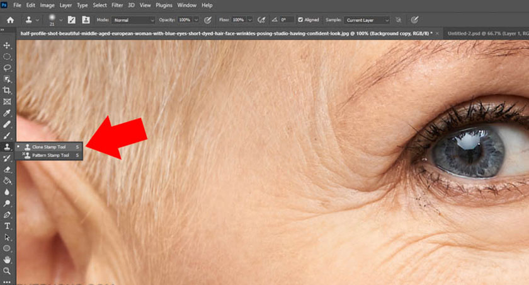Toggle pressure for opacity button
The image size is (529, 285).
point(208,20)
